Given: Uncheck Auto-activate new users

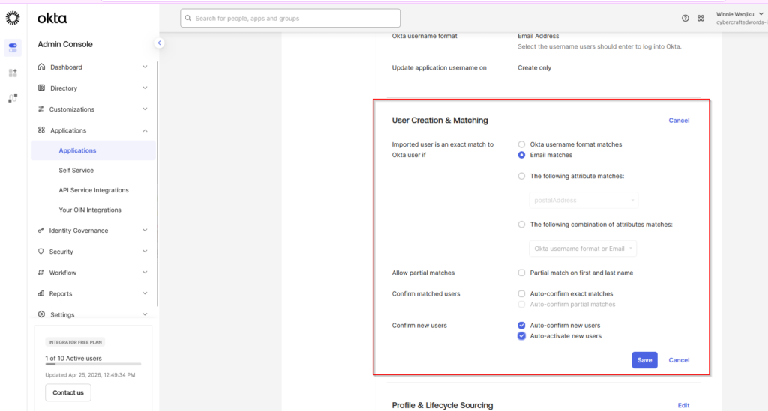Looking at the screenshot, I should tap(521, 335).
